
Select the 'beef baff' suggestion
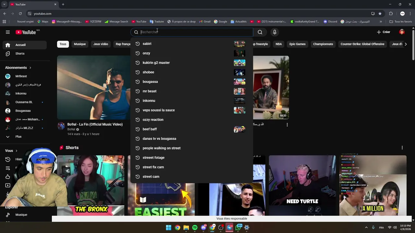(192, 129)
